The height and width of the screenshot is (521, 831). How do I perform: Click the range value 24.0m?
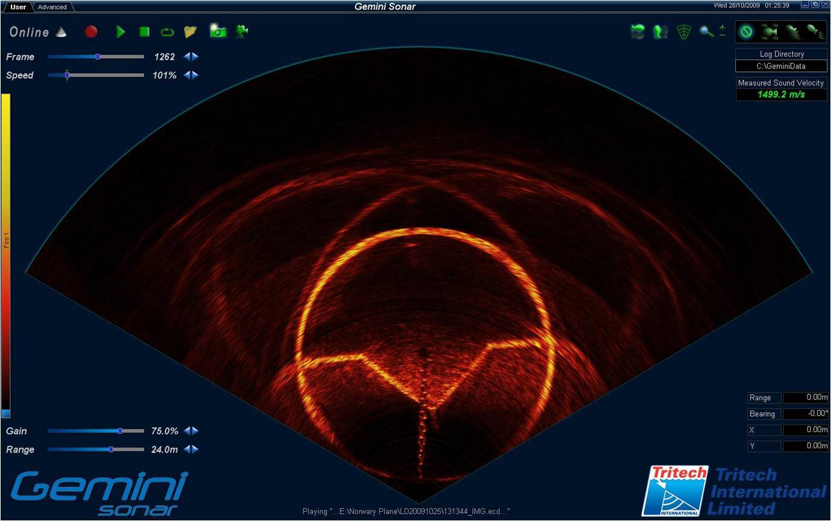pyautogui.click(x=165, y=450)
